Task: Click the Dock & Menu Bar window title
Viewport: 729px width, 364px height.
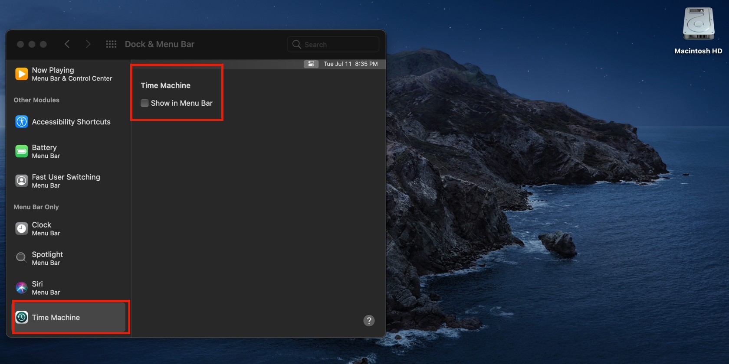Action: click(159, 44)
